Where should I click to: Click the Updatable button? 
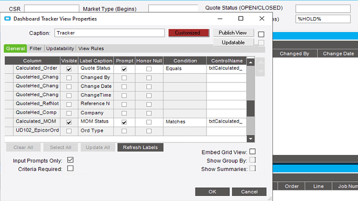click(x=233, y=42)
